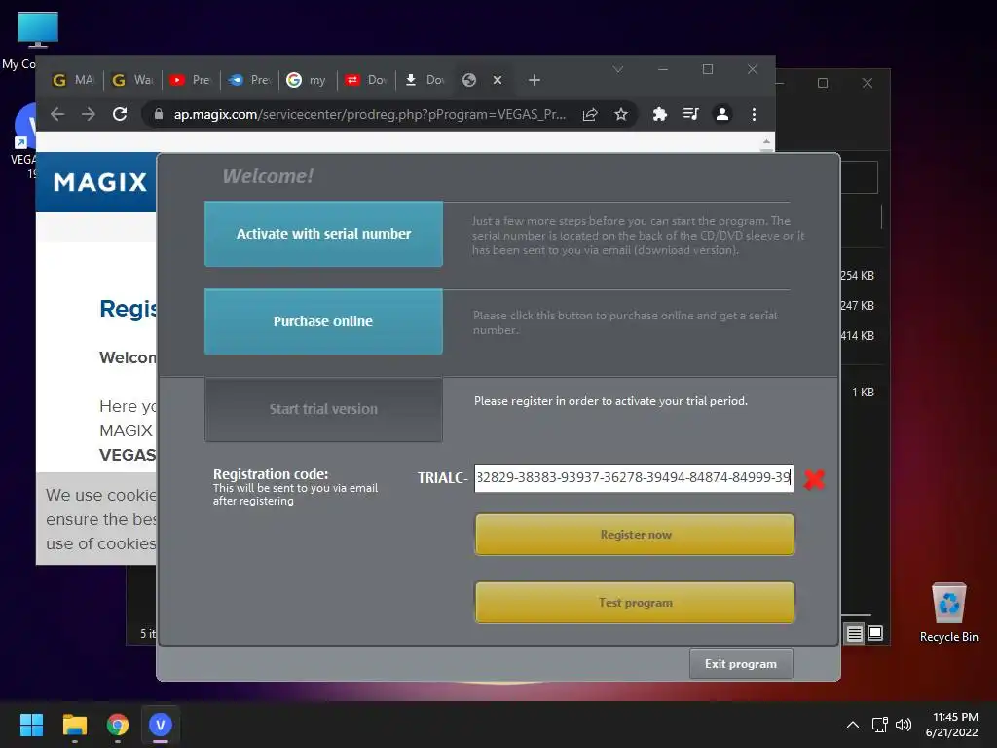The height and width of the screenshot is (748, 997).
Task: Open Chrome tab search chevron
Action: pyautogui.click(x=618, y=69)
